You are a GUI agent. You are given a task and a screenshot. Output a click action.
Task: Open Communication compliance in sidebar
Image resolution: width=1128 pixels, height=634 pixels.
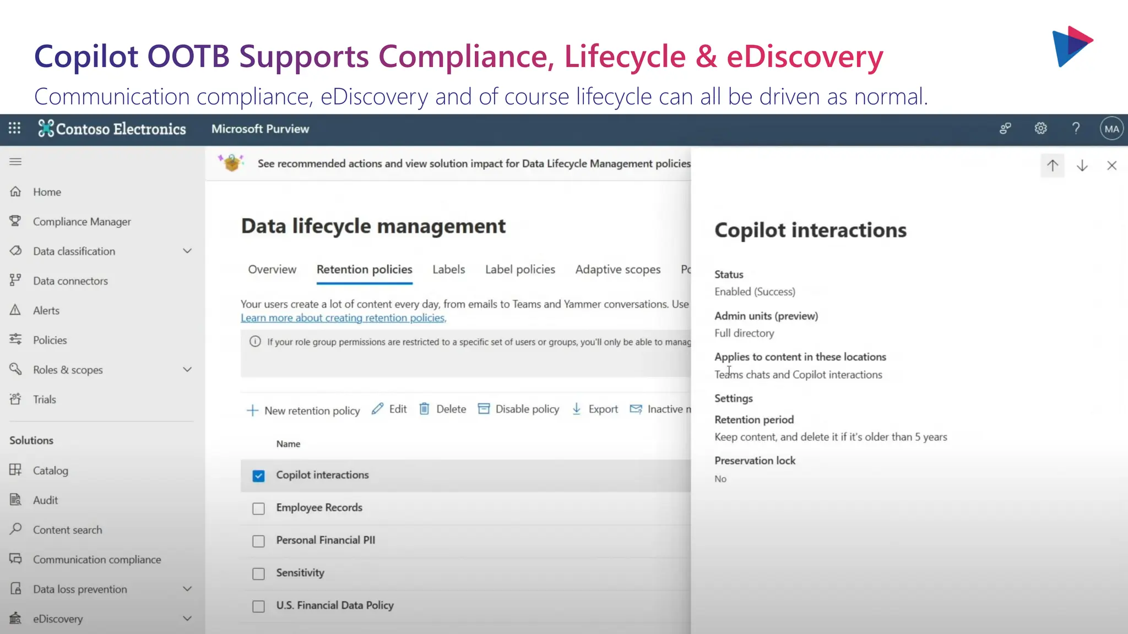[97, 560]
